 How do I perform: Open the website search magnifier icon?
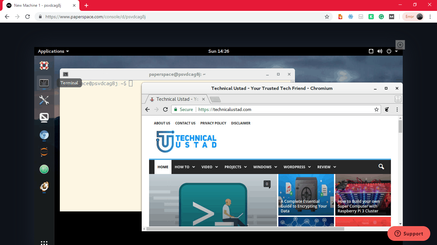coord(381,167)
